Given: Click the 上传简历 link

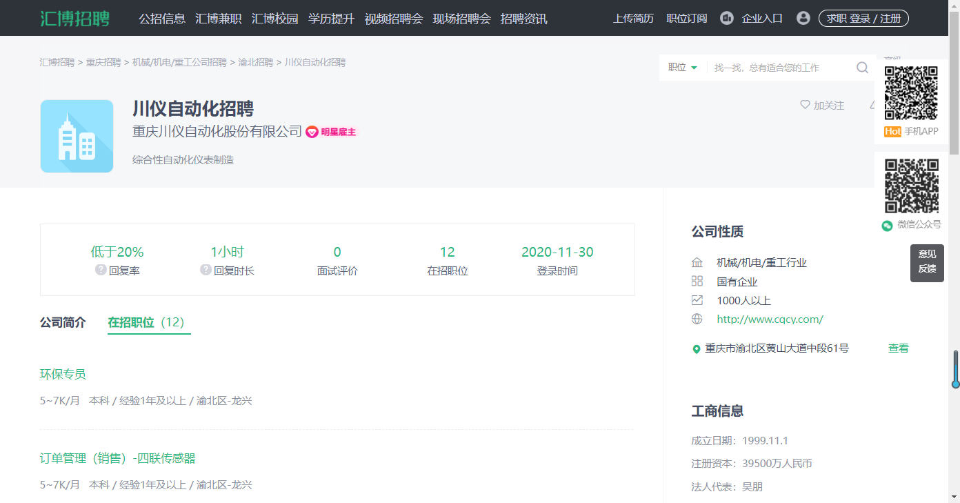Looking at the screenshot, I should tap(633, 19).
